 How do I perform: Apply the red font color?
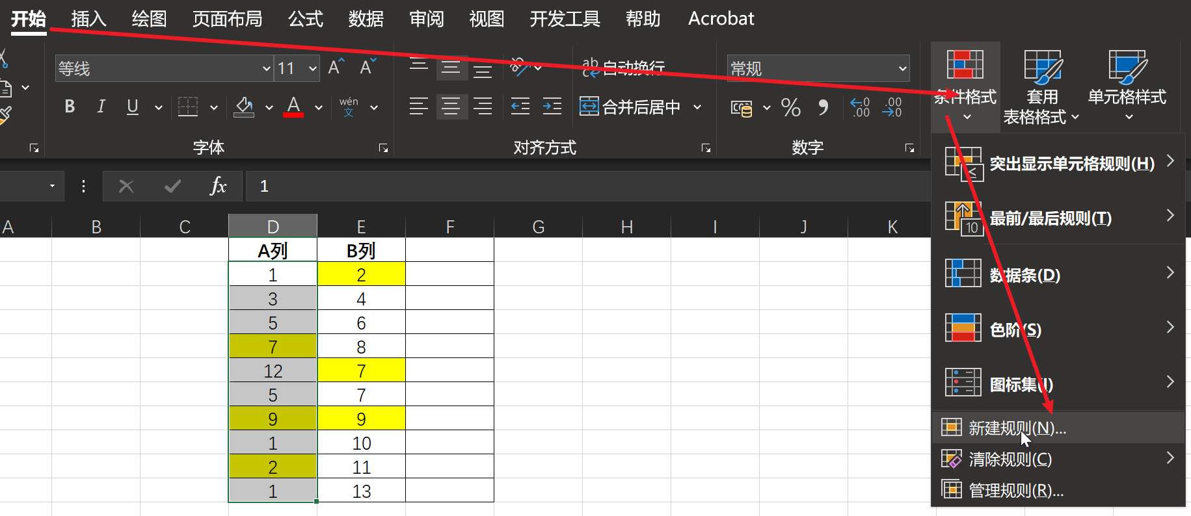coord(293,107)
